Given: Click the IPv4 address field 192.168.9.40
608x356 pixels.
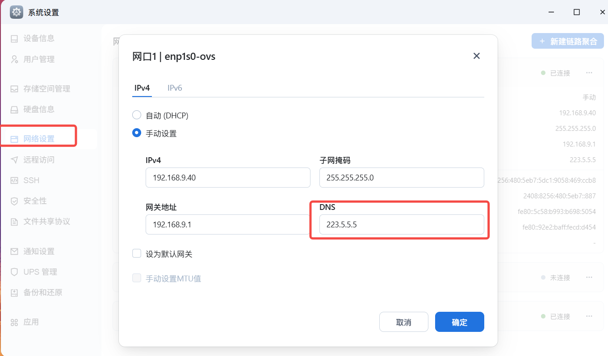Looking at the screenshot, I should coord(228,177).
